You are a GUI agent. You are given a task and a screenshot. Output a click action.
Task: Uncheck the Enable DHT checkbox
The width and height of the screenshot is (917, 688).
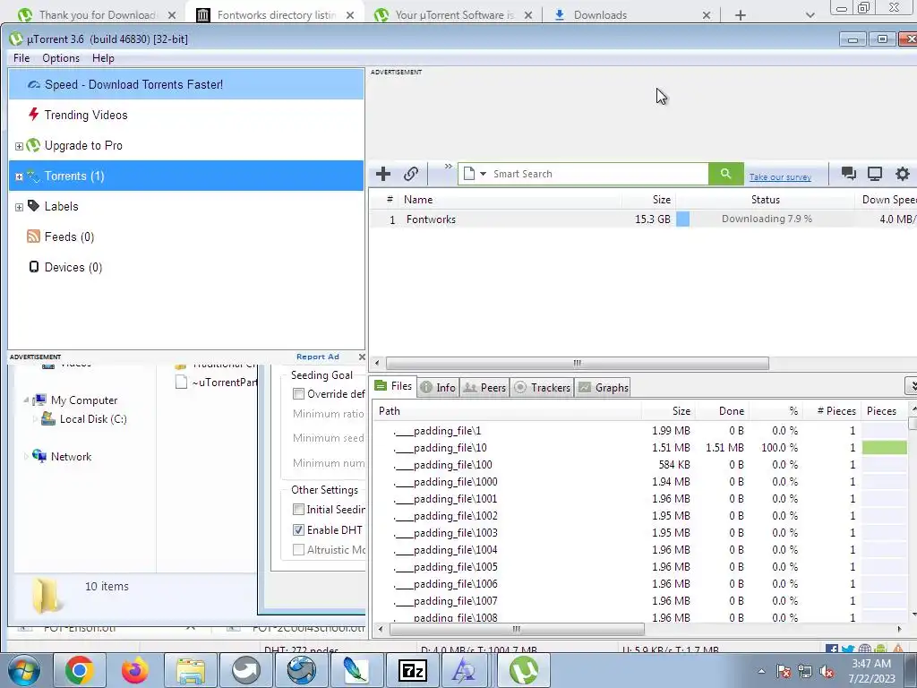point(298,530)
